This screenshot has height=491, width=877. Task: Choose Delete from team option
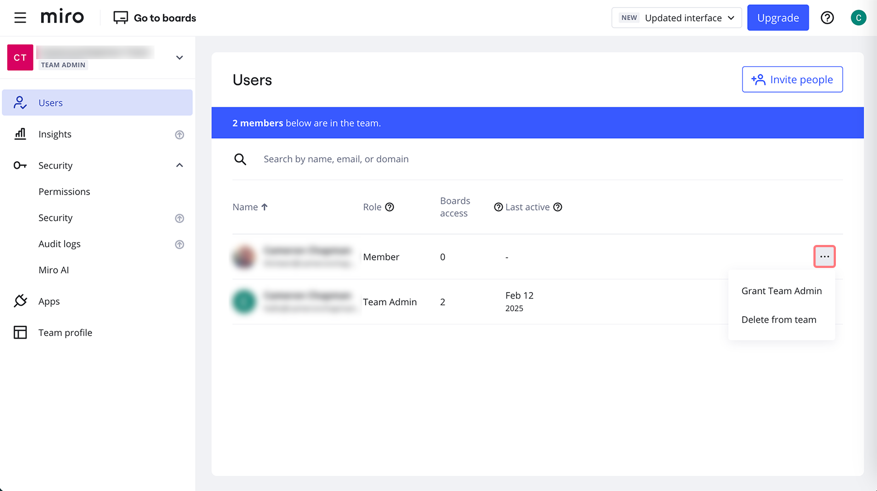pyautogui.click(x=778, y=320)
